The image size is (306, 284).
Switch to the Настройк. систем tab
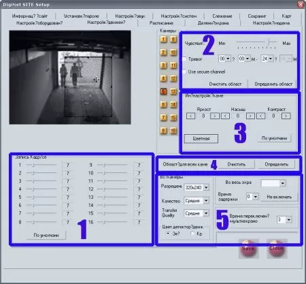(x=179, y=16)
